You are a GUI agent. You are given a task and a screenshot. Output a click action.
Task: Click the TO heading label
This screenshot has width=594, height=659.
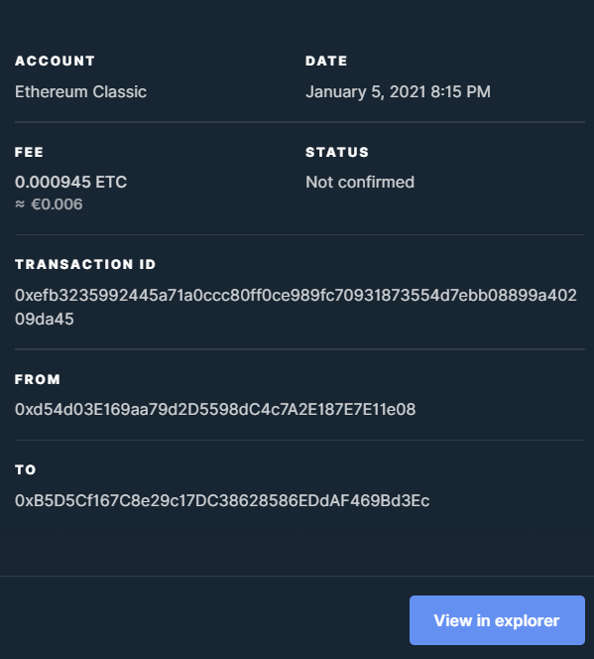pos(25,469)
